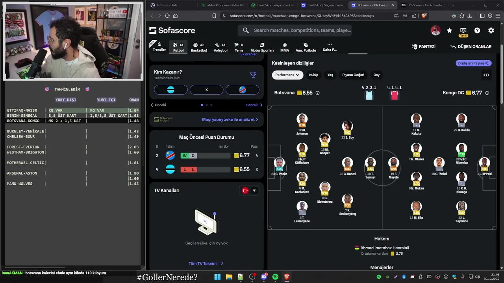Switch lineup view to Boy
Viewport: 504px width, 283px height.
coord(376,75)
